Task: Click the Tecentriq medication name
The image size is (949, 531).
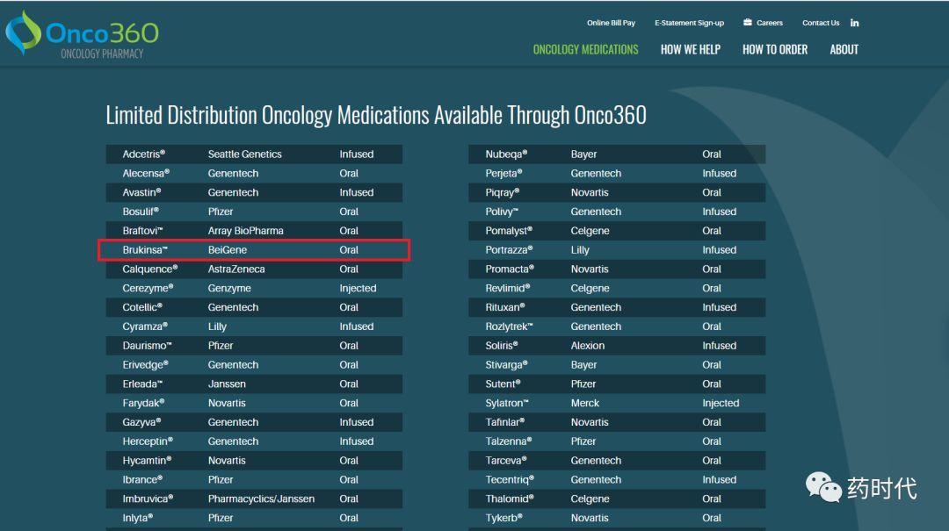Action: click(510, 479)
